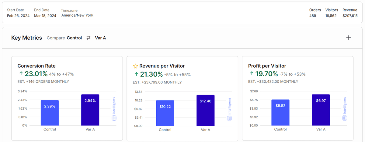Click the swap arrows between Control and Var A
365x142 pixels.
89,38
